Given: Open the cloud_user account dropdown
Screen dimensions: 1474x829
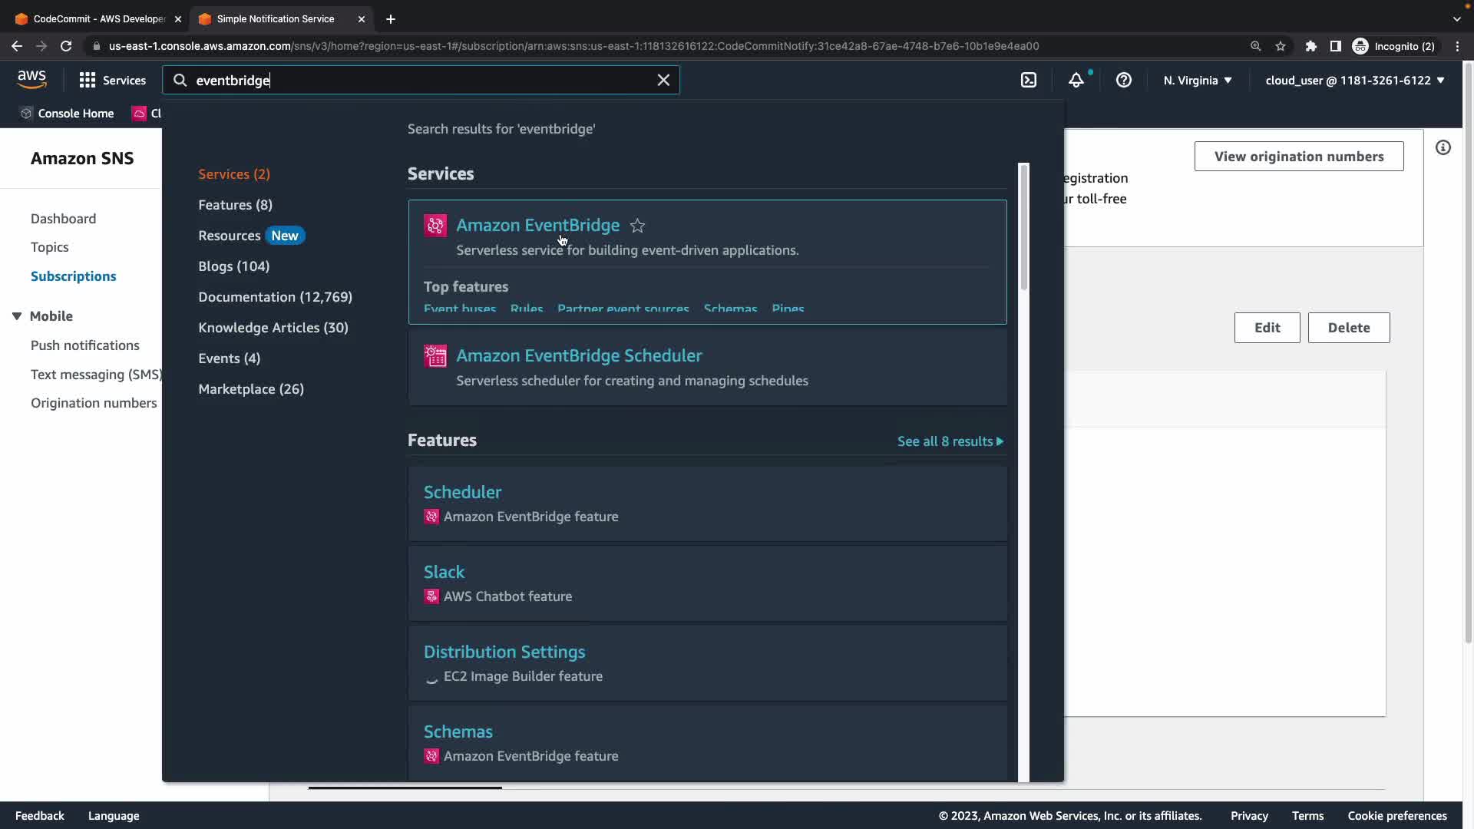Looking at the screenshot, I should click(x=1354, y=80).
